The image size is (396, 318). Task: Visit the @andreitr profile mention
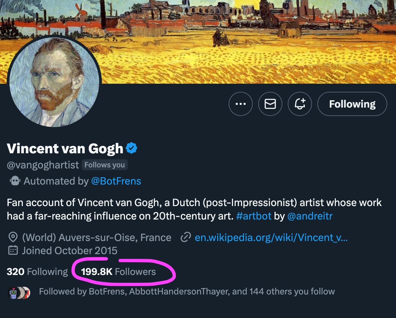(x=310, y=216)
